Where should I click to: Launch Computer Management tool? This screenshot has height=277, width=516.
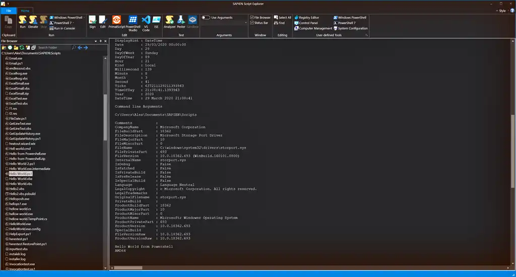(313, 28)
